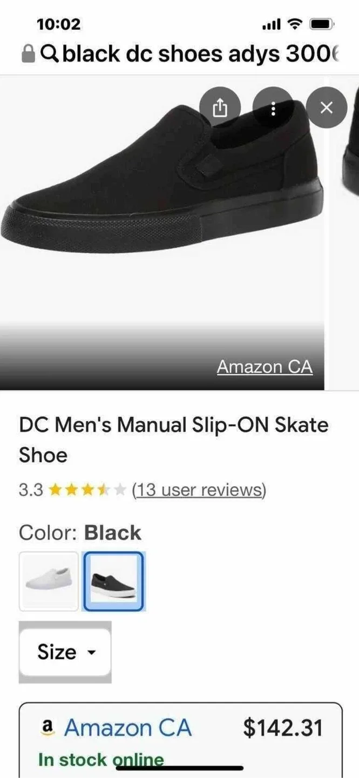Tap the star rating icons
Image resolution: width=359 pixels, height=778 pixels.
click(x=87, y=490)
